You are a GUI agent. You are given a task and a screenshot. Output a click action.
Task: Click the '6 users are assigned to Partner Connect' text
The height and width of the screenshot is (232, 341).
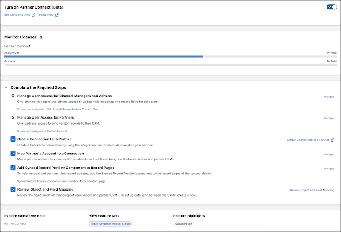tap(42, 131)
